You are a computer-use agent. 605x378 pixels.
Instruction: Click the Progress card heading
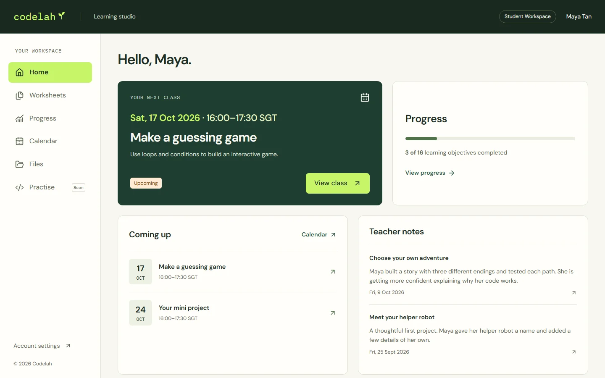coord(426,119)
